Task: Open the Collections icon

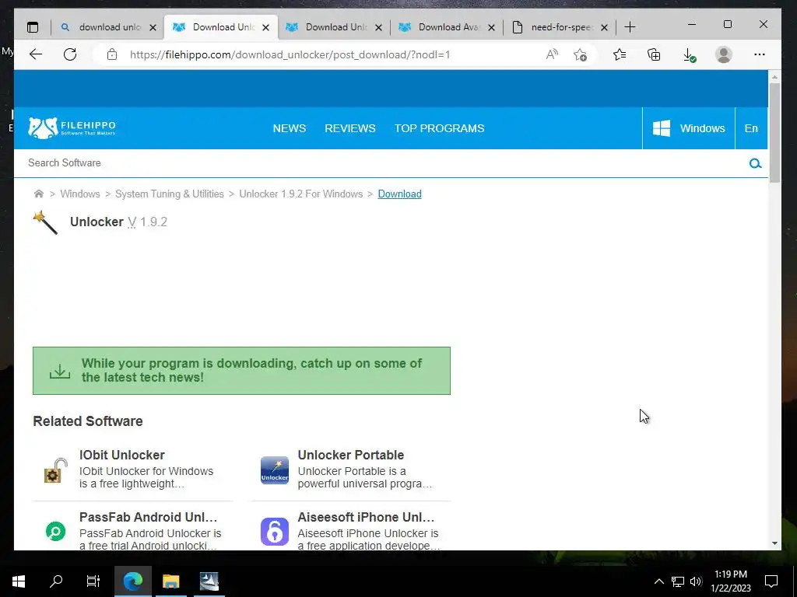Action: point(654,54)
